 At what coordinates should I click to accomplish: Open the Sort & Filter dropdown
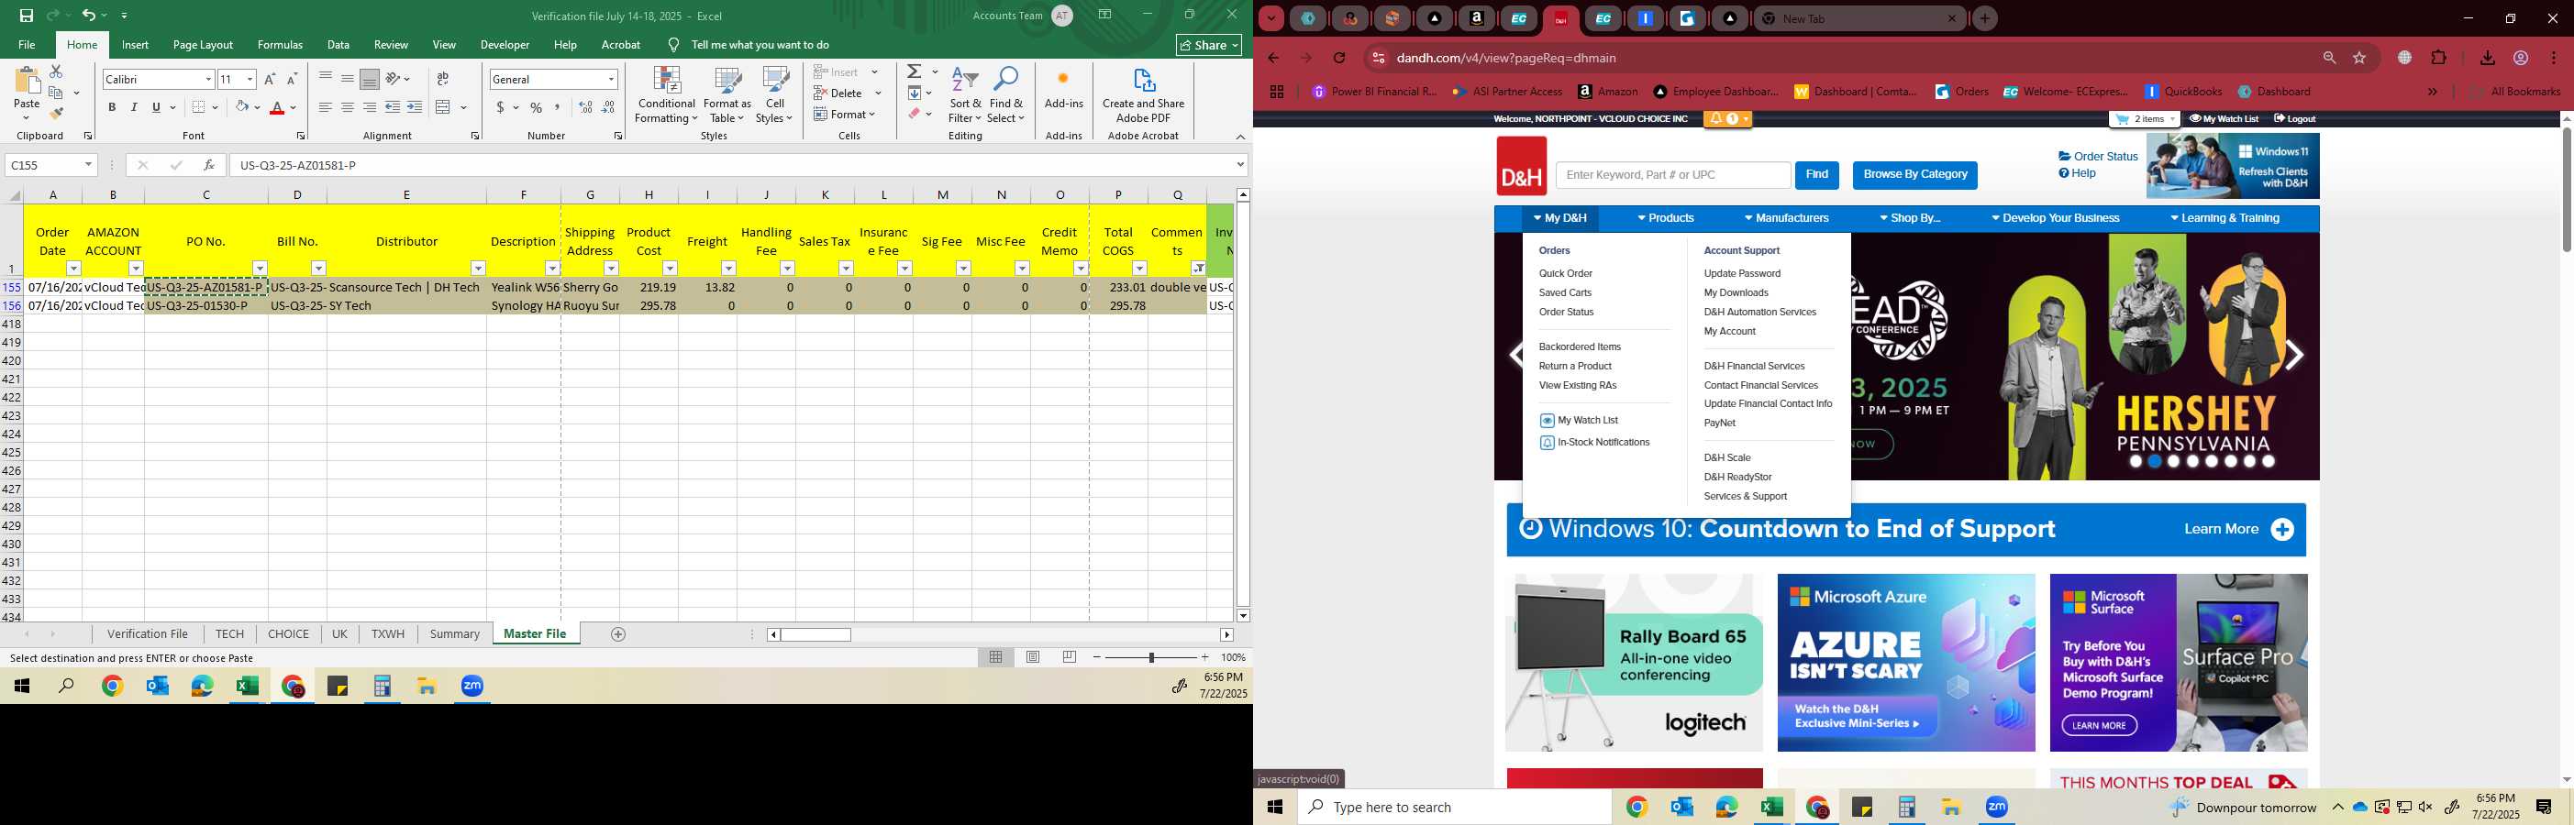965,96
